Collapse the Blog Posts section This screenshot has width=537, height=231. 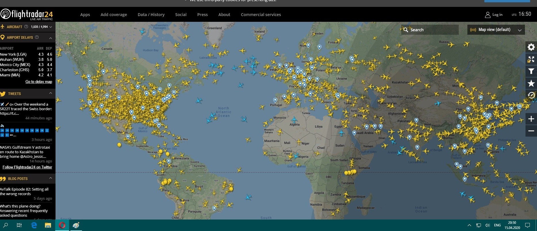51,178
